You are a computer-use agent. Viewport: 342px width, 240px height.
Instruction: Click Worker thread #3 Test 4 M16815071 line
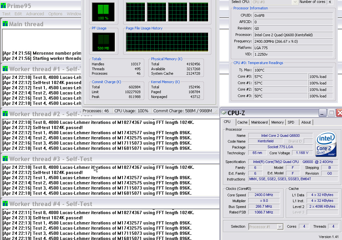(x=97, y=193)
